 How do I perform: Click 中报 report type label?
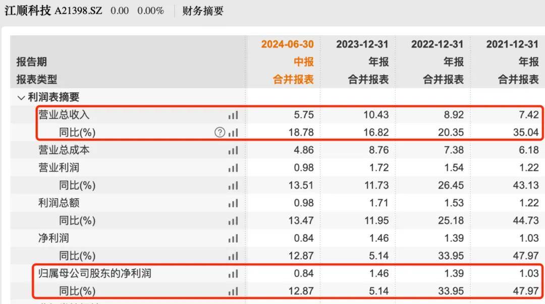coord(304,62)
